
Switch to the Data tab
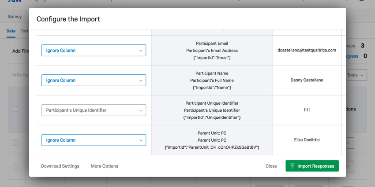click(11, 31)
